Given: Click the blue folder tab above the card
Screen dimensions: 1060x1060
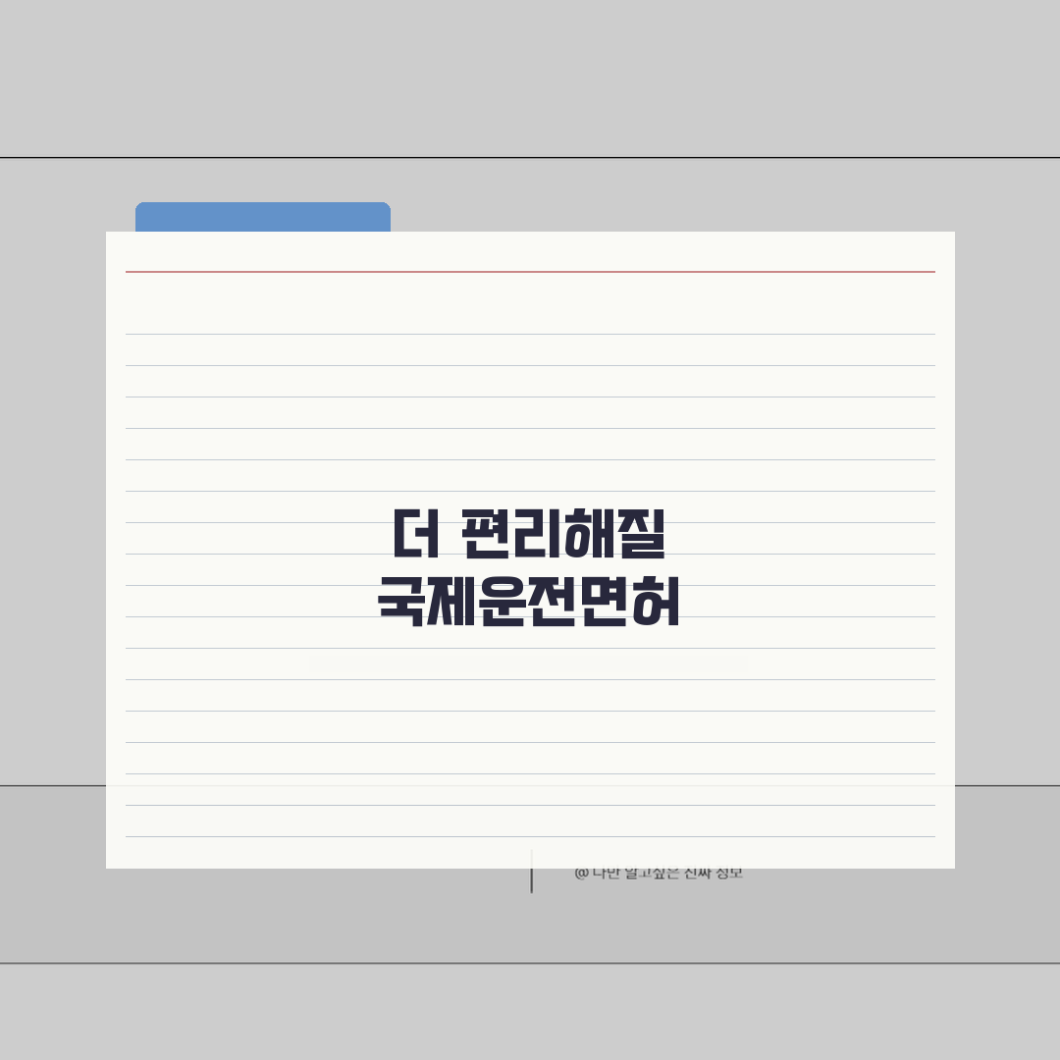Looking at the screenshot, I should coord(263,217).
